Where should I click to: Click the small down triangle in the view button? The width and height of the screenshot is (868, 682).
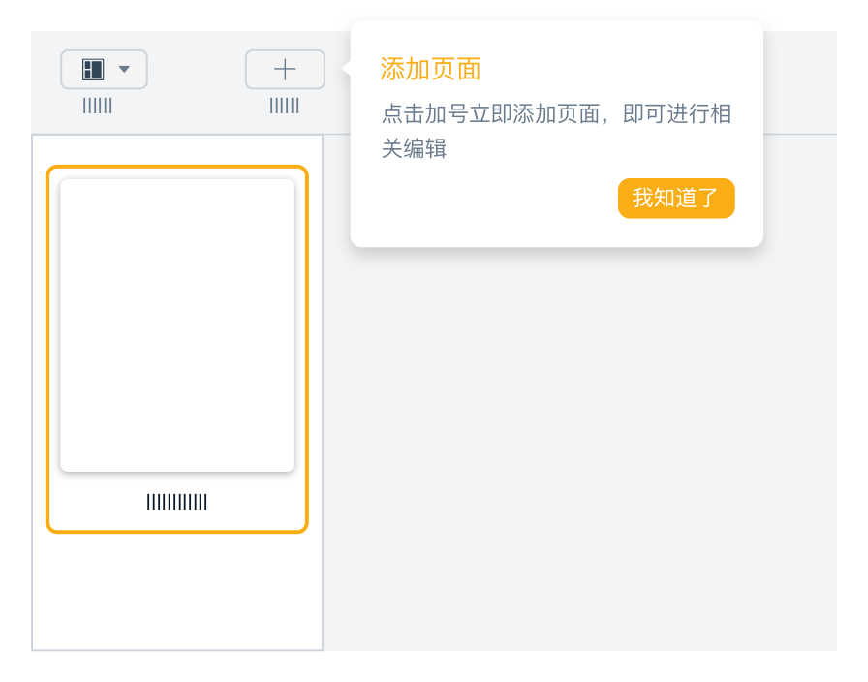click(x=123, y=69)
